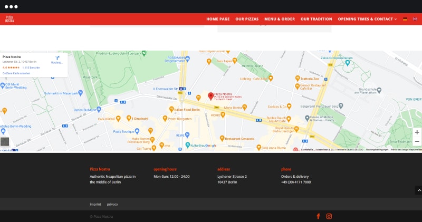
Task: Open the Royal Donuts Berlin Danziger marker
Action: coord(296,129)
